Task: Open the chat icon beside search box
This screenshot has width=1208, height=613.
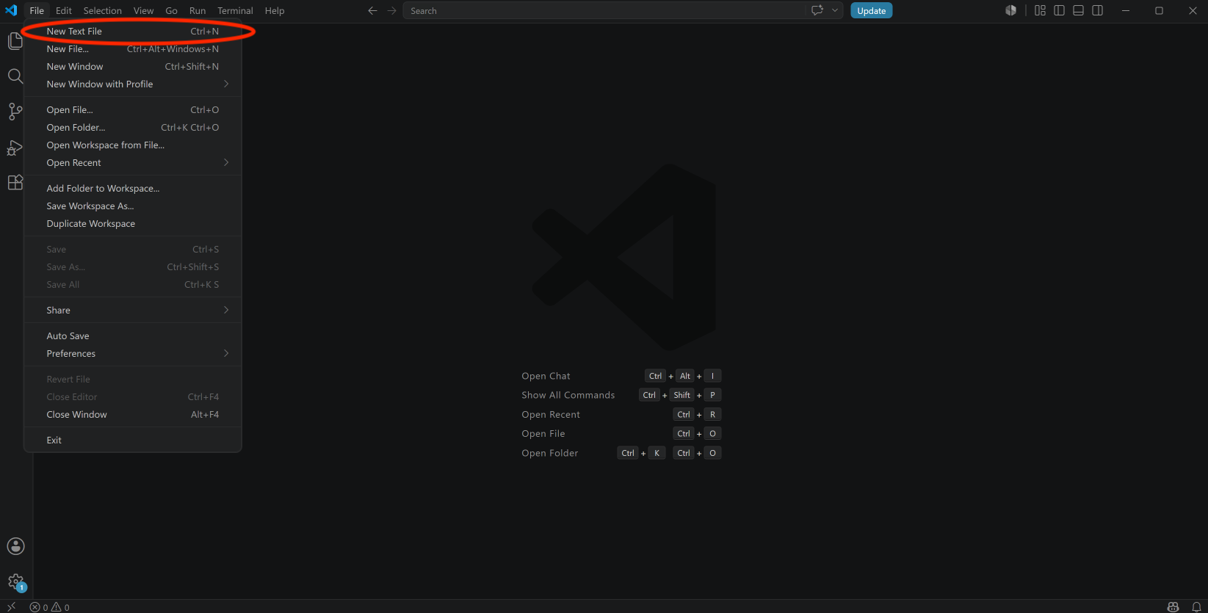Action: point(817,10)
